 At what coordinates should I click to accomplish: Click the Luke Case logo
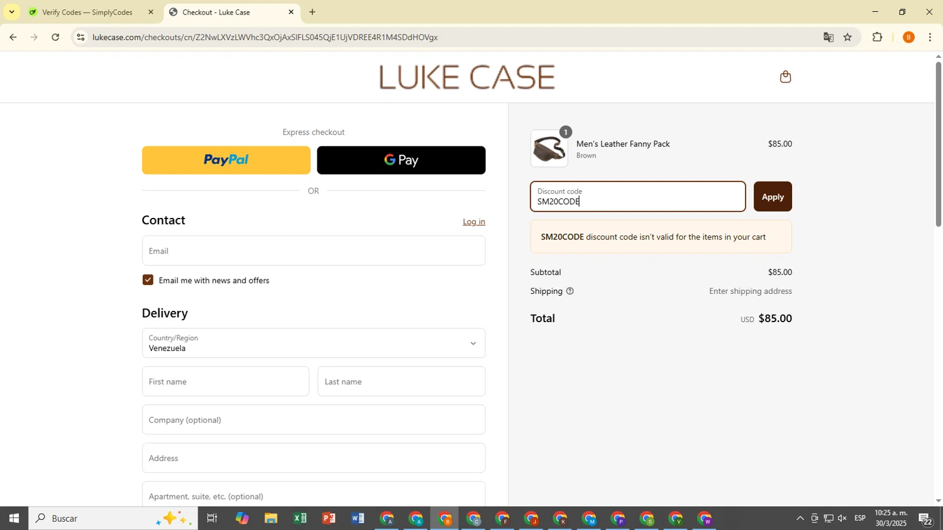[x=467, y=77]
